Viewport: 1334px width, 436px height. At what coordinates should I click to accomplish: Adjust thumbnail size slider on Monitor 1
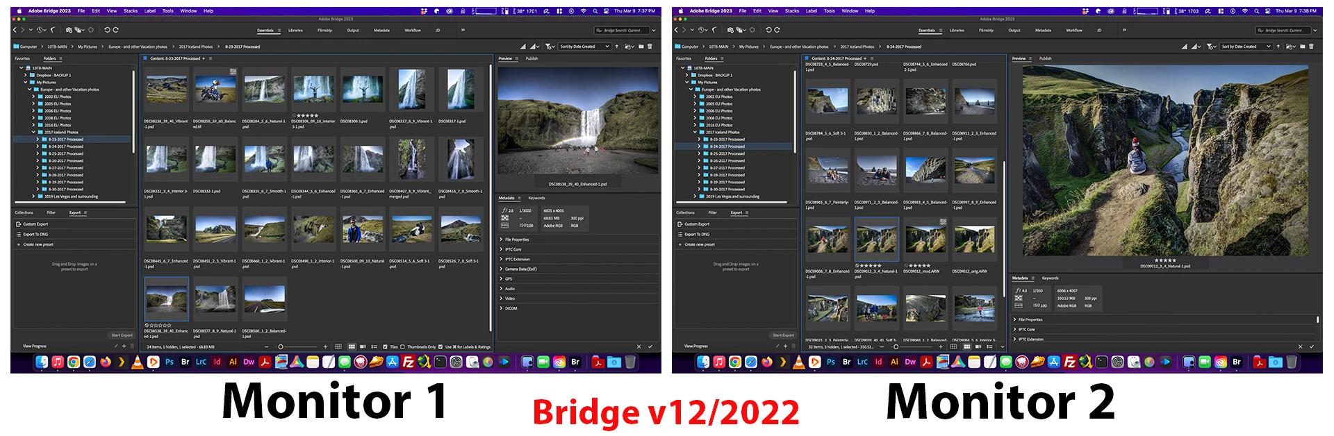point(281,346)
